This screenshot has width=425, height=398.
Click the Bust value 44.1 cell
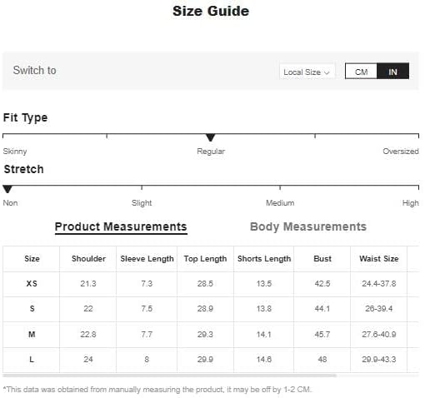click(x=322, y=309)
